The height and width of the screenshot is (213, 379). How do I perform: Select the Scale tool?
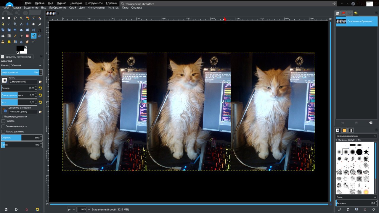(x=9, y=30)
